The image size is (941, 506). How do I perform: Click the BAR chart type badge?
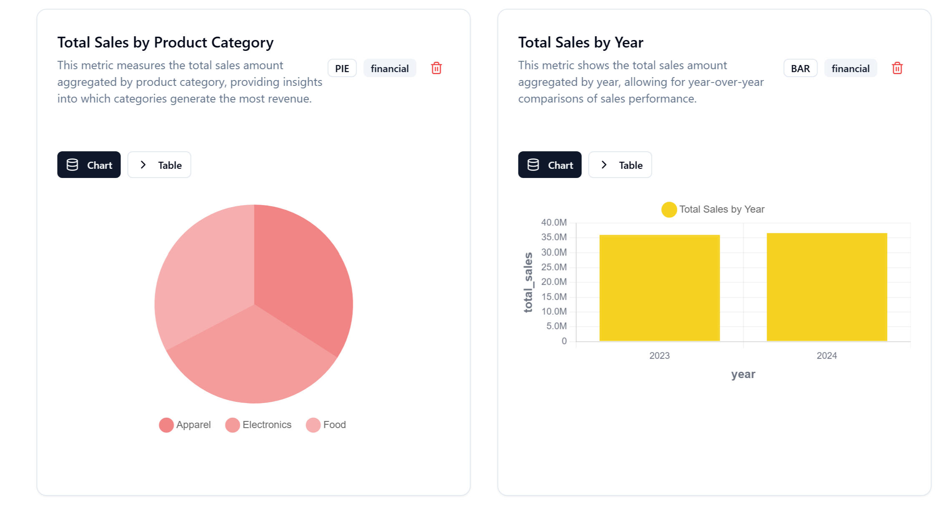pos(800,68)
